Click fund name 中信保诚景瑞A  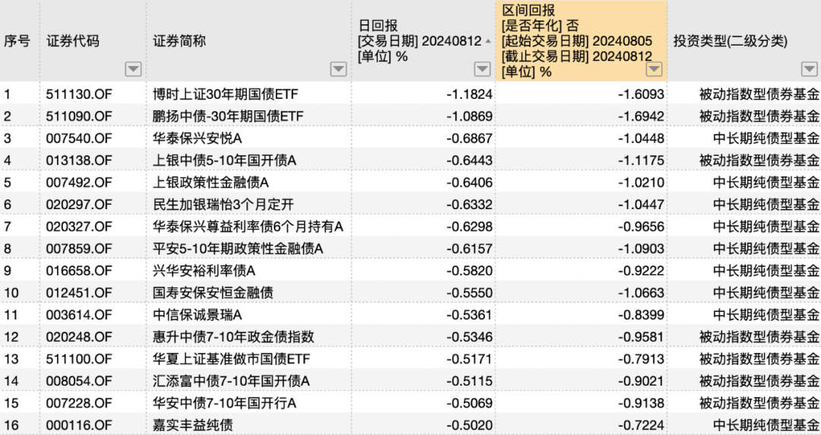tap(198, 315)
